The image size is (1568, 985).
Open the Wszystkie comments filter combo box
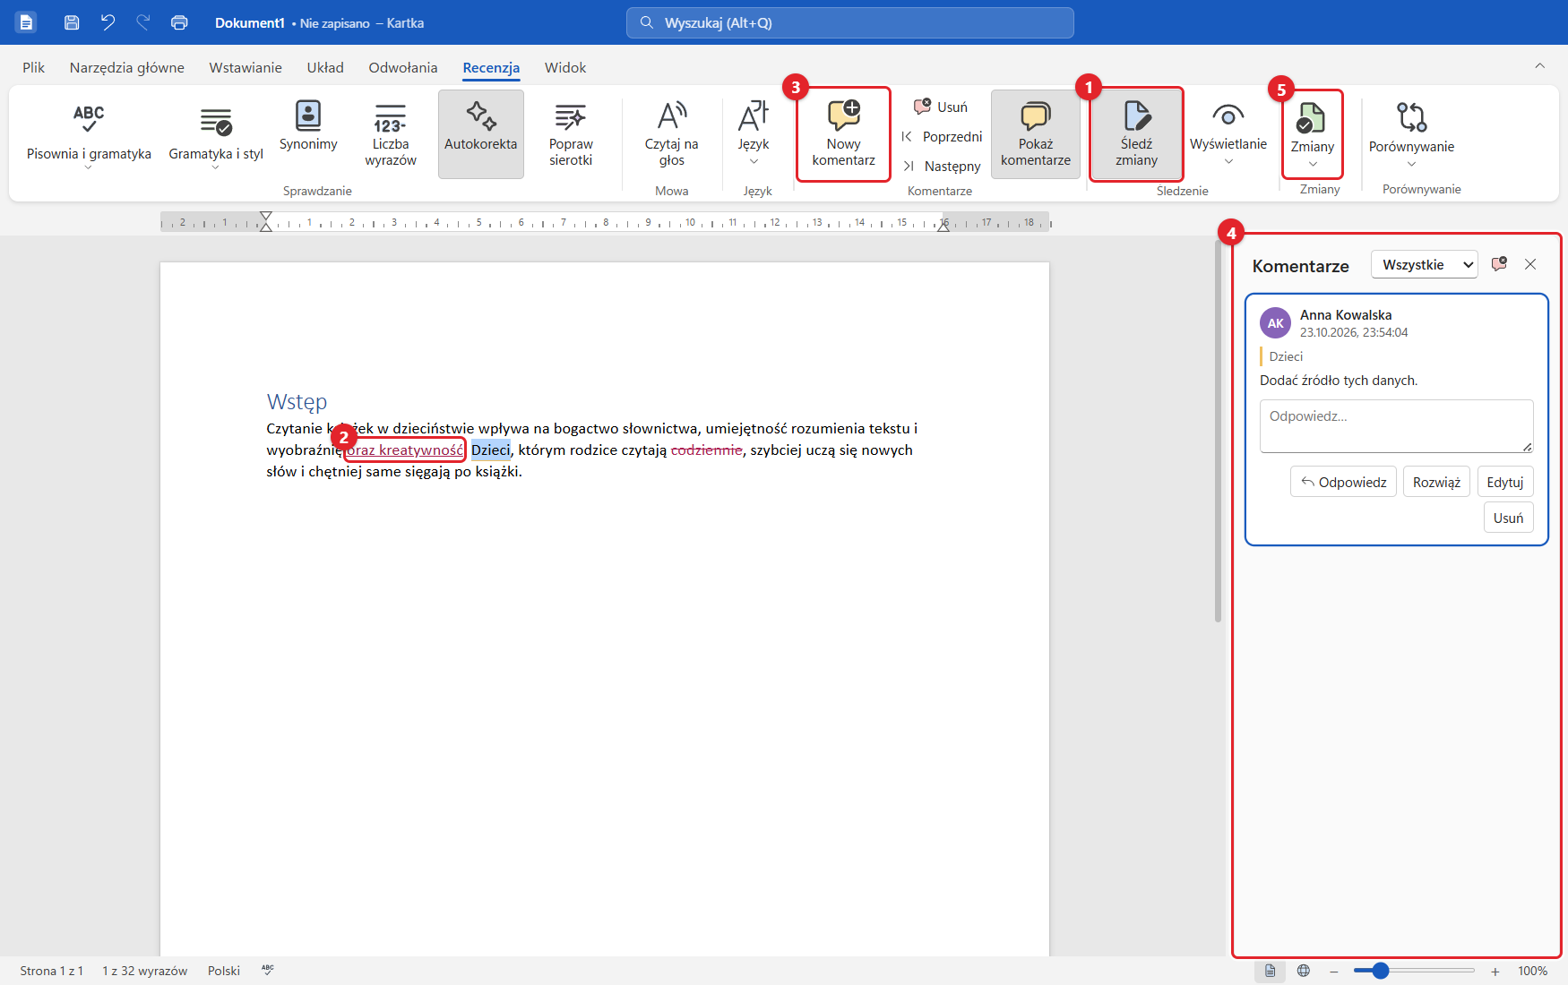1424,264
